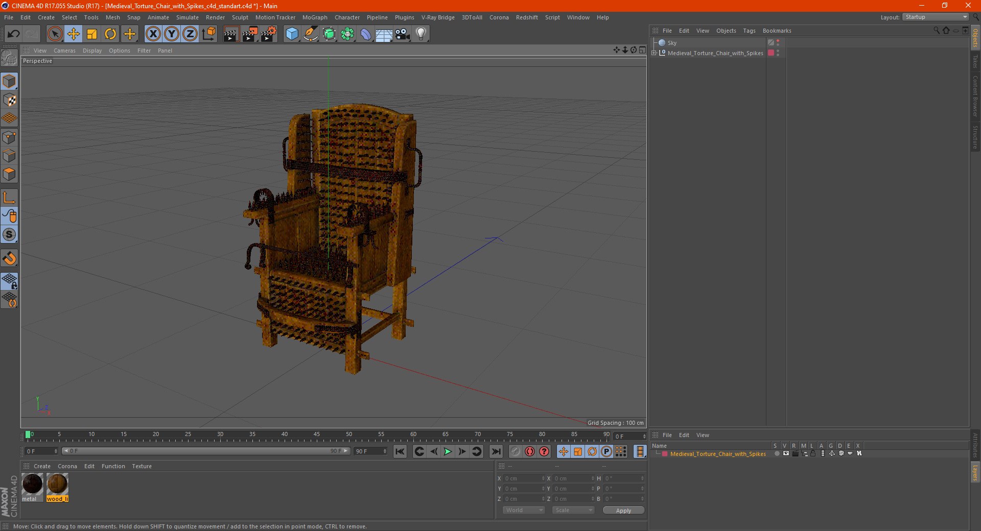This screenshot has width=981, height=531.
Task: Add a cube primitive object
Action: point(292,34)
